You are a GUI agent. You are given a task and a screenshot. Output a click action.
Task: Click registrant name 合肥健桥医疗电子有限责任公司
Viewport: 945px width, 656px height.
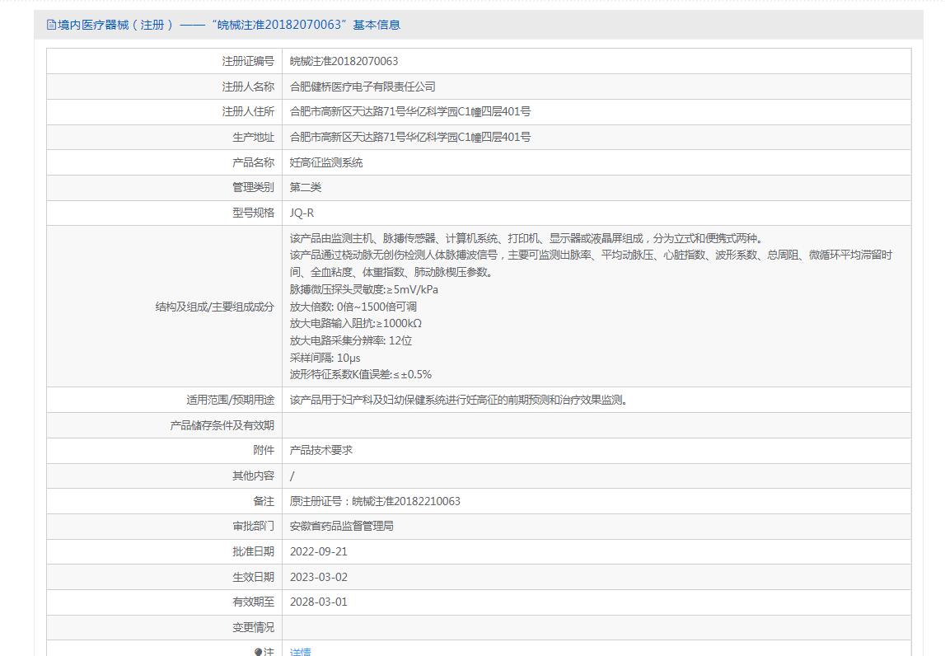363,87
